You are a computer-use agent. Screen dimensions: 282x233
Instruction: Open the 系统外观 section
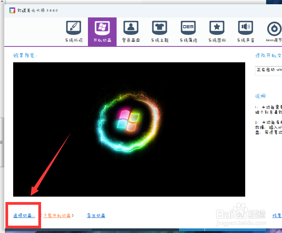click(74, 32)
